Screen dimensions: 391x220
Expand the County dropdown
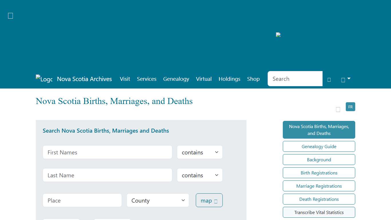point(158,201)
